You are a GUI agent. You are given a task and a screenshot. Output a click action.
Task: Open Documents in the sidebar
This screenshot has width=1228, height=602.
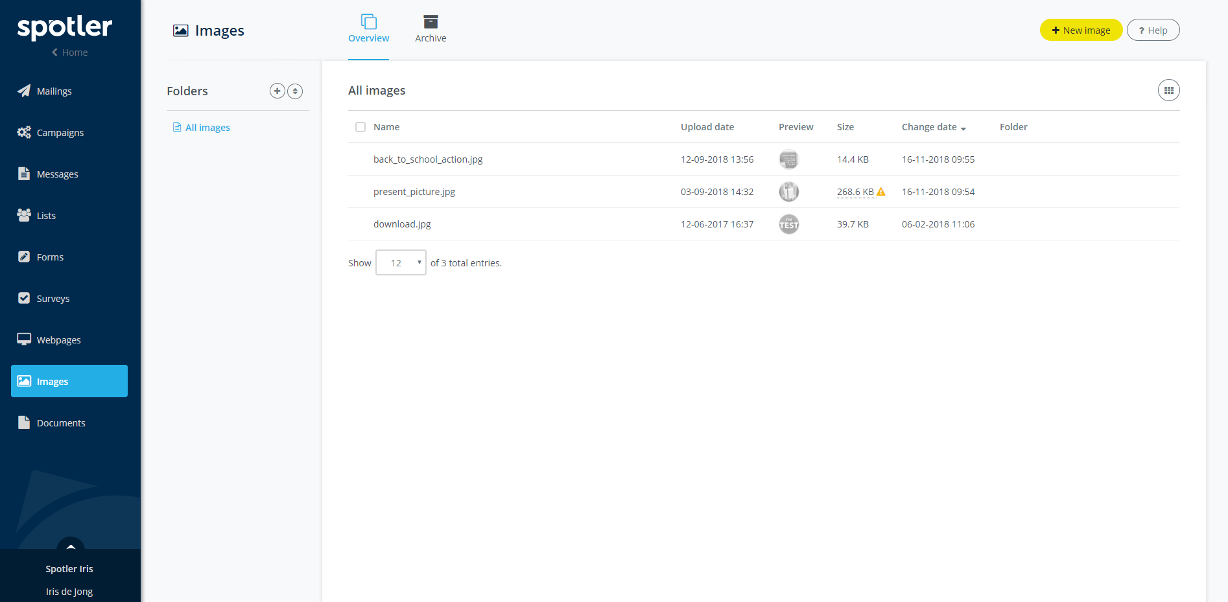click(61, 423)
